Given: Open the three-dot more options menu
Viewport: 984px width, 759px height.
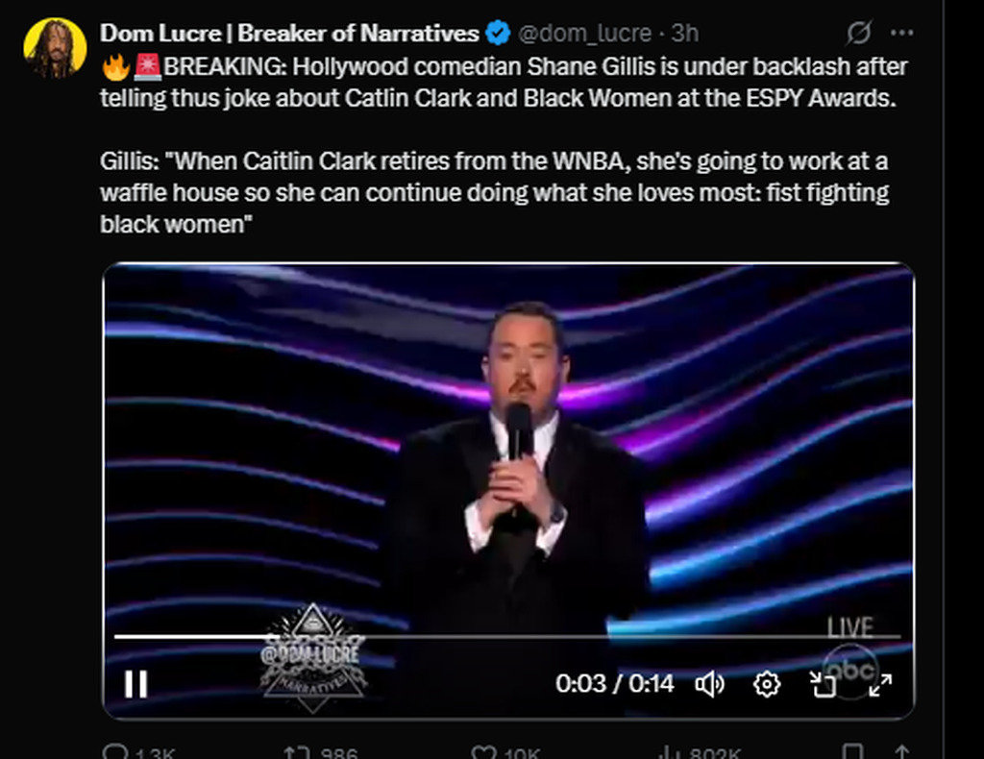Looking at the screenshot, I should click(x=901, y=33).
